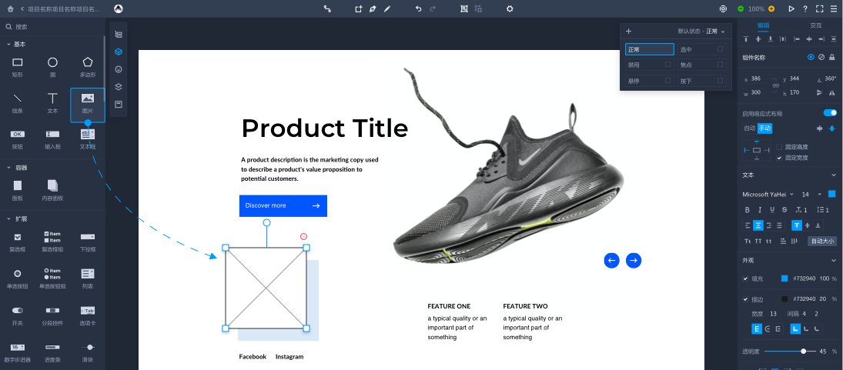Open the components cube icon in side strip
The image size is (843, 370).
click(119, 52)
